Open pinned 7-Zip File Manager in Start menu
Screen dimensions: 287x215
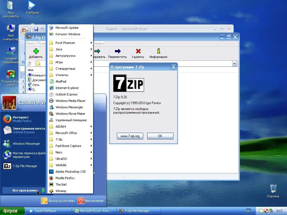point(24,166)
